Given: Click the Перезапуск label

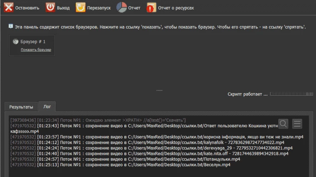Looking at the screenshot, I should pyautogui.click(x=99, y=8).
